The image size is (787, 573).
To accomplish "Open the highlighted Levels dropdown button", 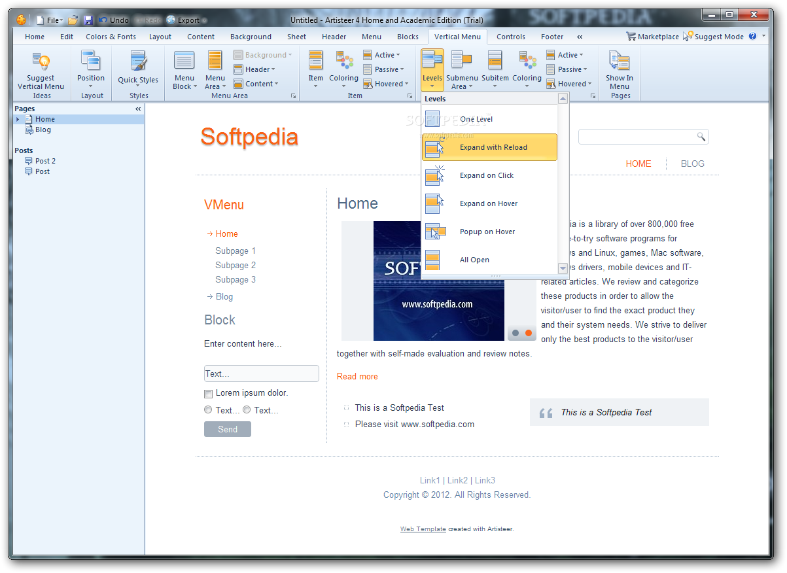I will click(x=432, y=70).
